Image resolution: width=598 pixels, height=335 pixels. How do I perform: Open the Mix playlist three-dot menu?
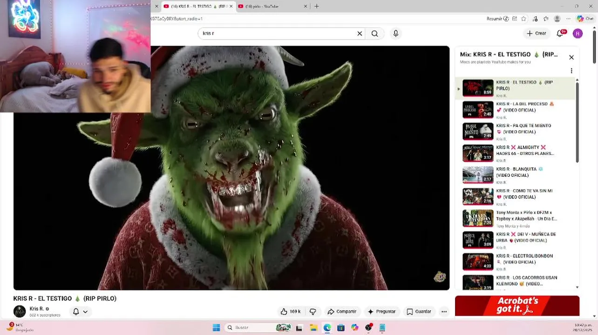coord(571,71)
